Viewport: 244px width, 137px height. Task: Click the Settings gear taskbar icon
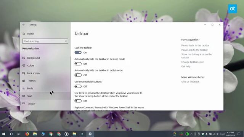(90, 134)
